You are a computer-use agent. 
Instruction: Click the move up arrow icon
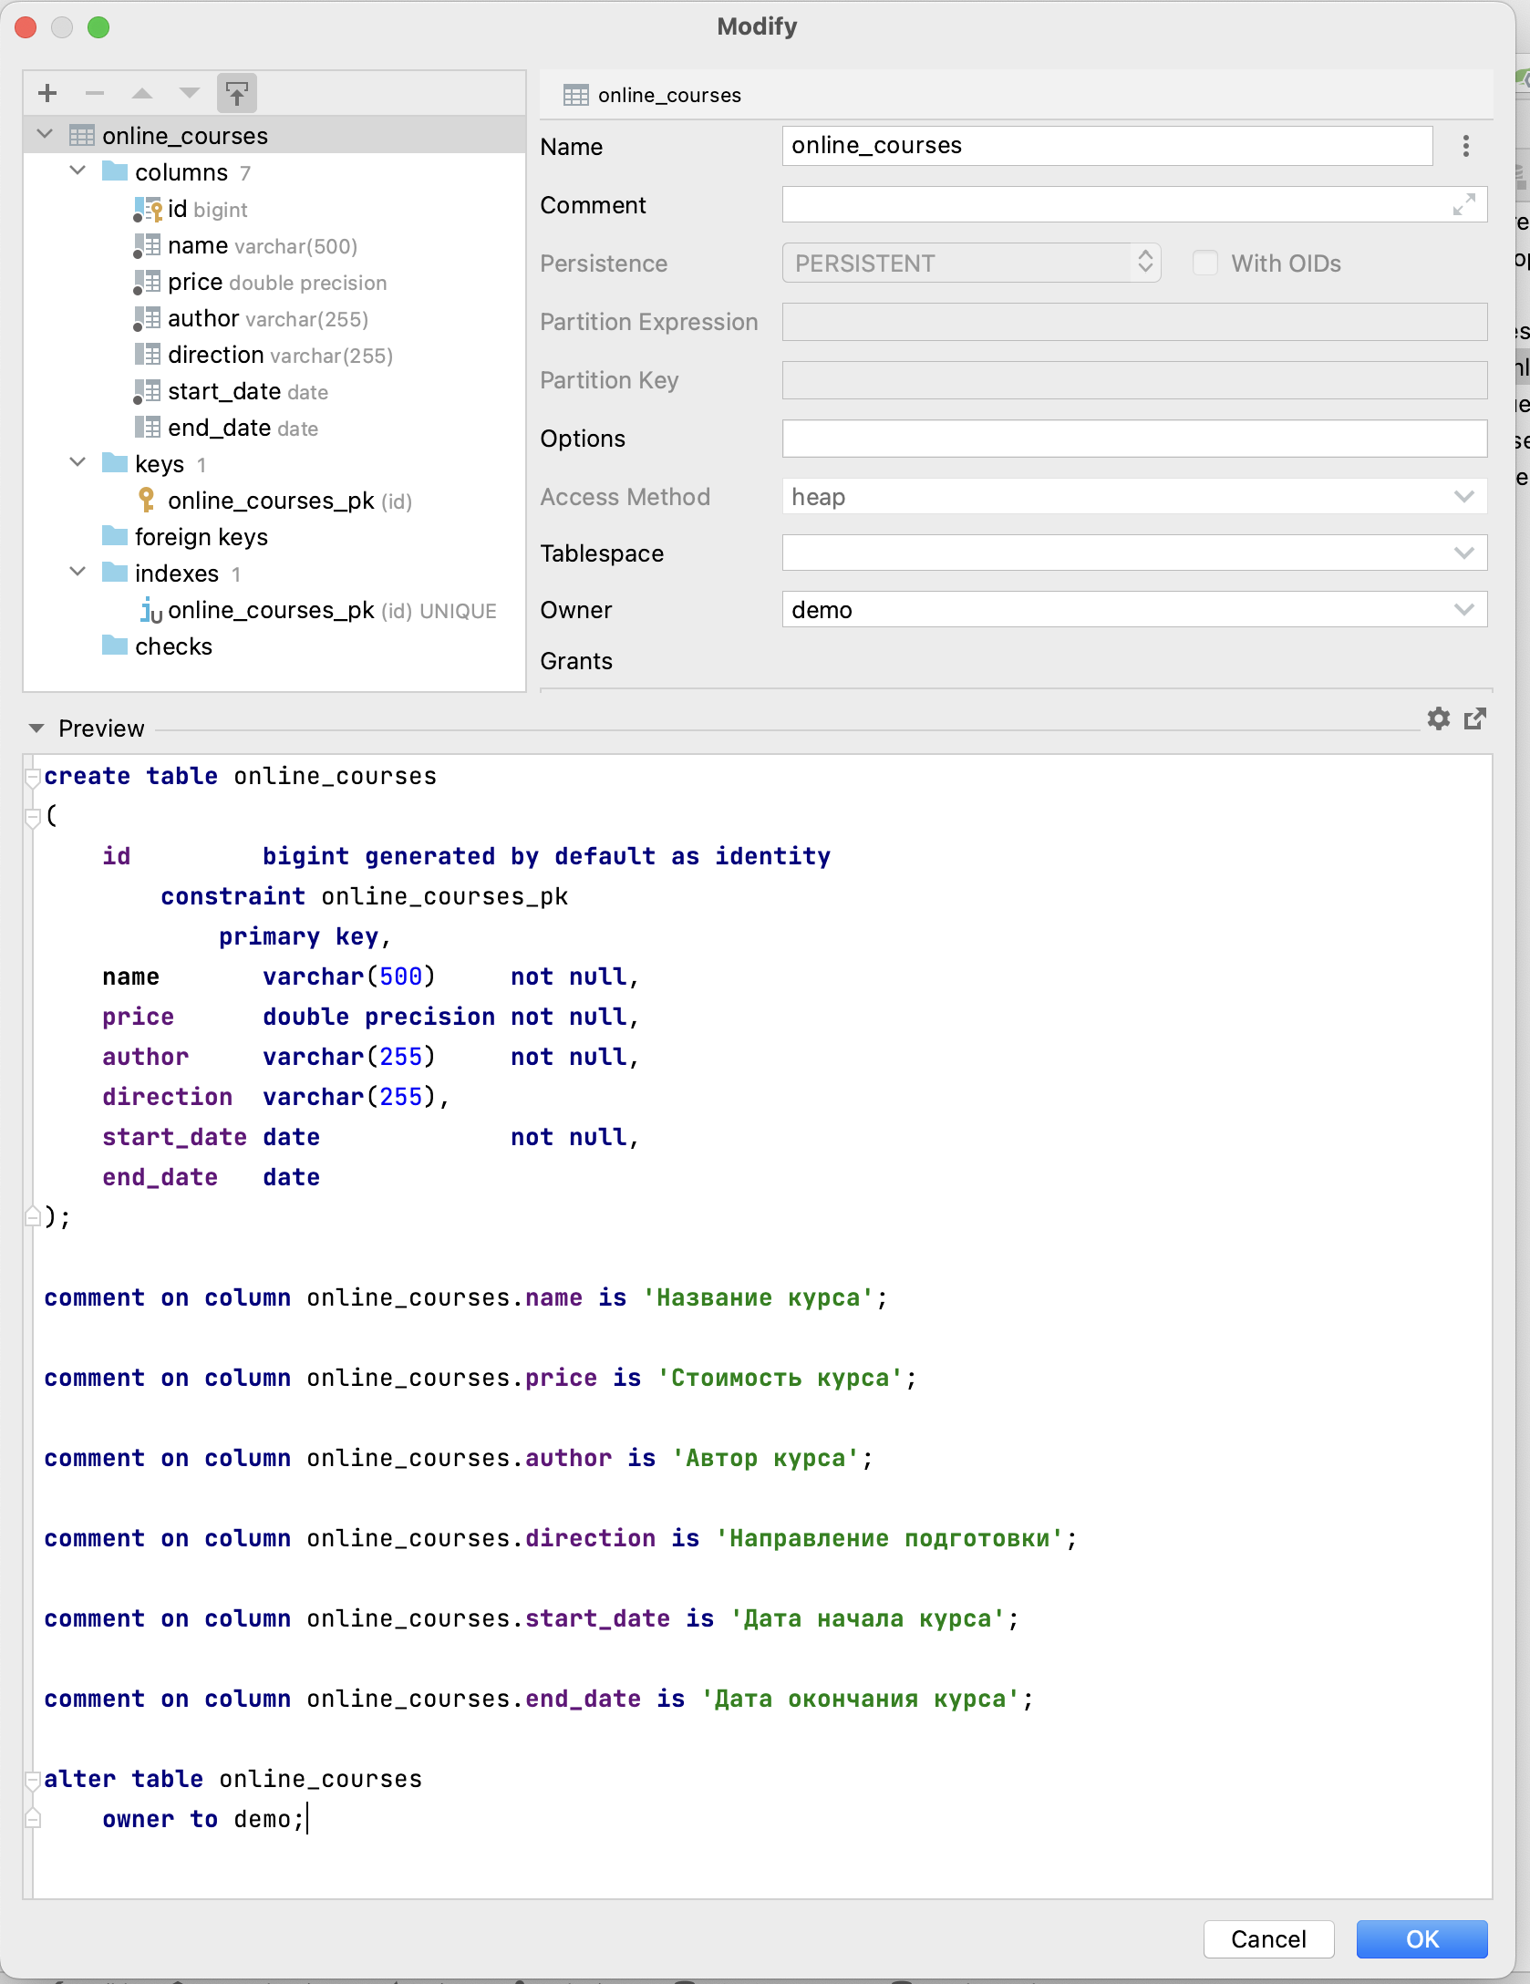point(142,93)
